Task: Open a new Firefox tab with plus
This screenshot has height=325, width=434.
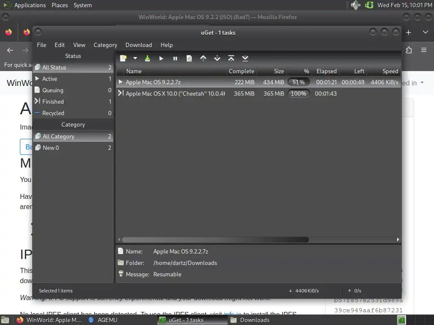Action: pos(408,33)
